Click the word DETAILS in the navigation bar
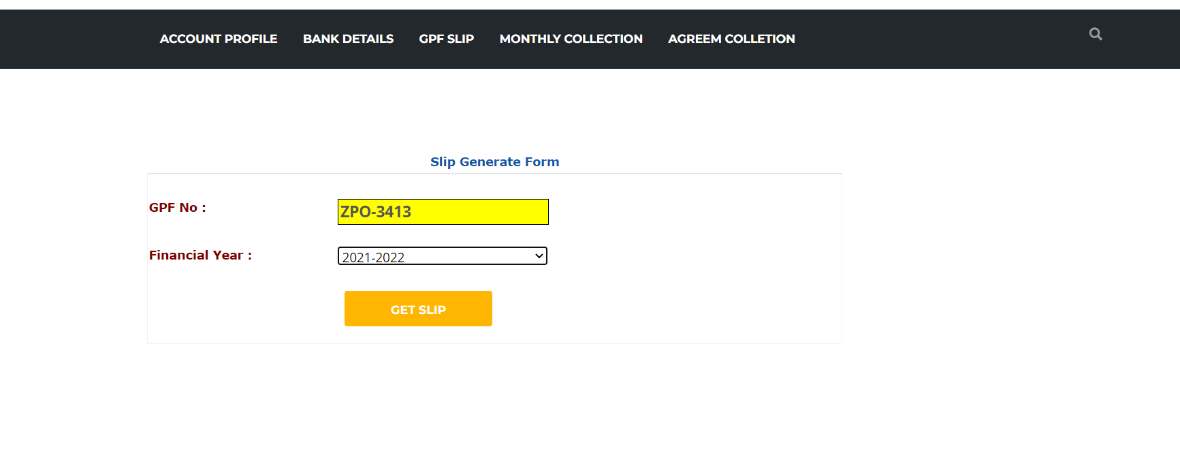1180x453 pixels. tap(368, 39)
